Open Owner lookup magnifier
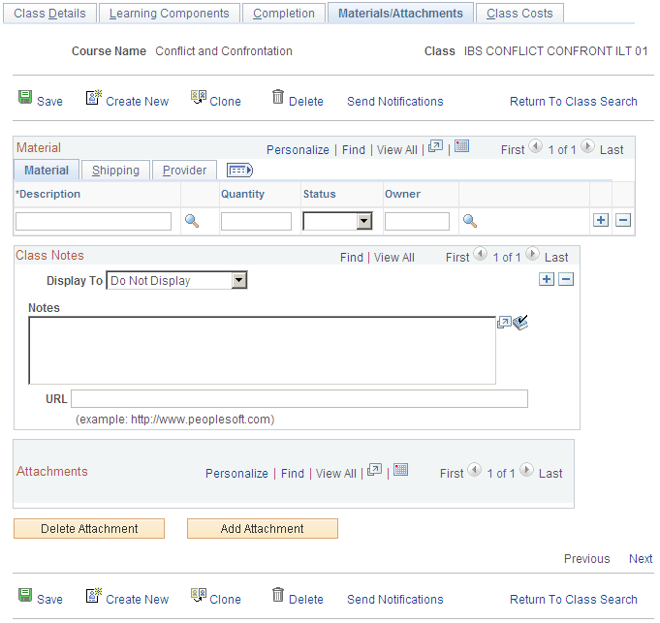 coord(470,221)
